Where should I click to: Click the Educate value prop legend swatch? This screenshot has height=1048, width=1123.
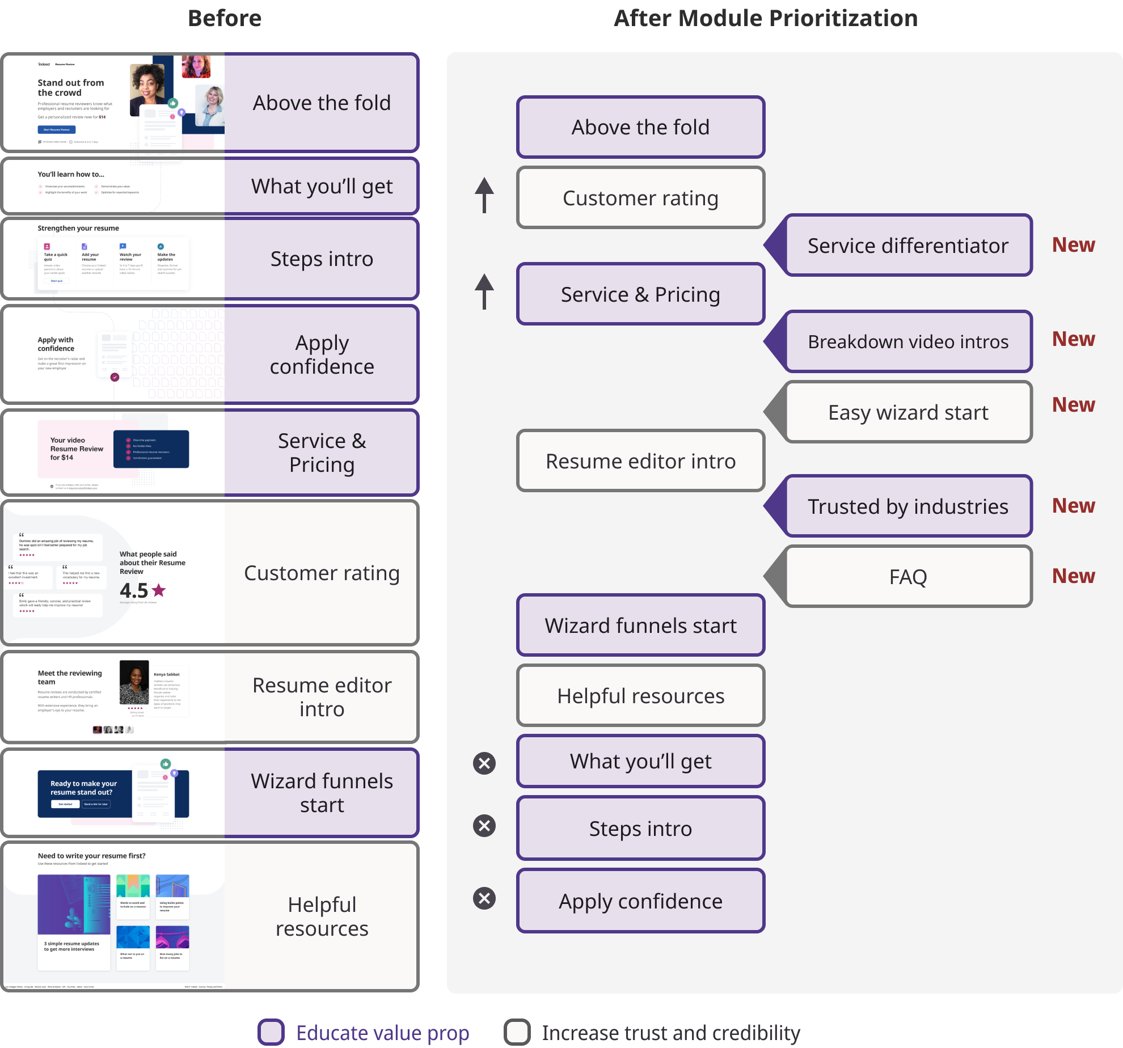click(271, 1032)
